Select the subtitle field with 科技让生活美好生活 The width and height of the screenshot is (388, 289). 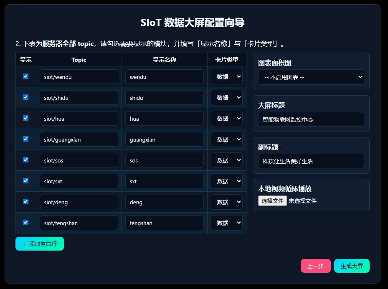point(311,160)
